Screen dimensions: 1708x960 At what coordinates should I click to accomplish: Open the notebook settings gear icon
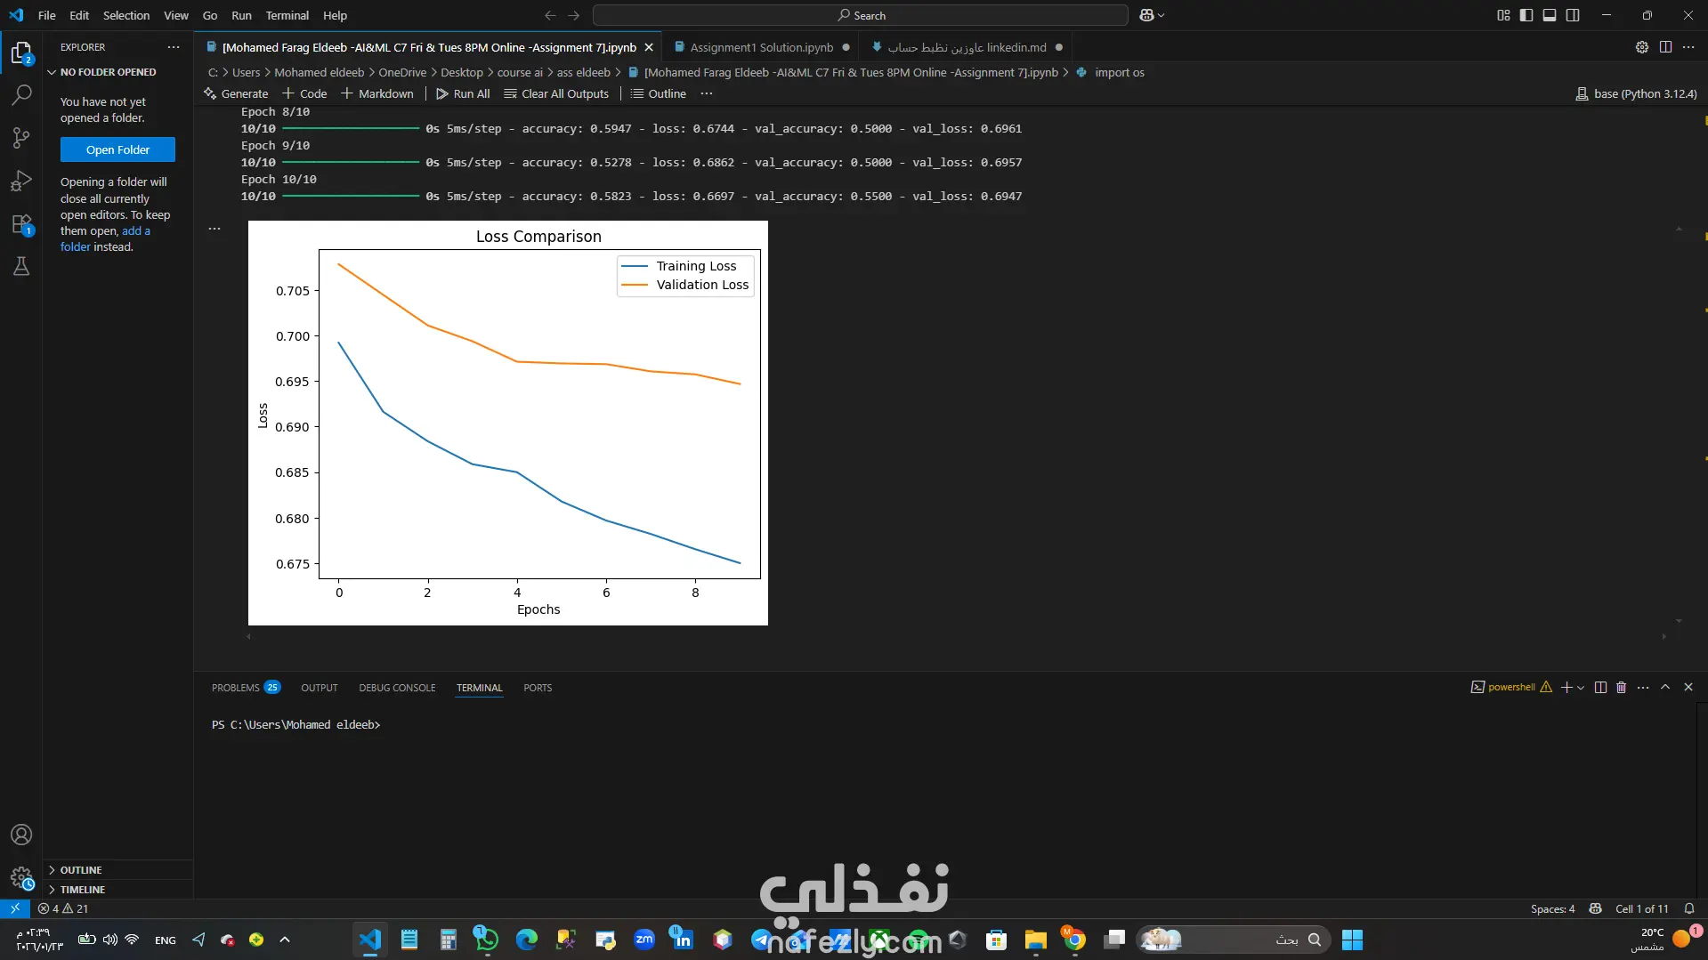pyautogui.click(x=1642, y=47)
